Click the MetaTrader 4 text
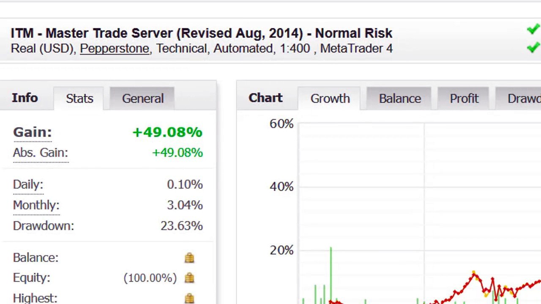541x304 pixels. pyautogui.click(x=356, y=49)
